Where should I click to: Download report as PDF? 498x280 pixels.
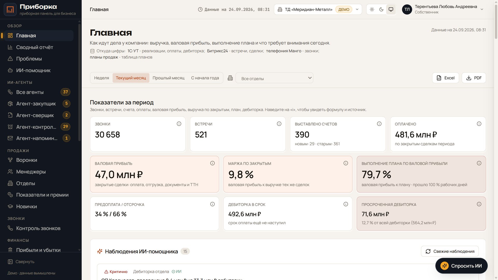coord(474,78)
